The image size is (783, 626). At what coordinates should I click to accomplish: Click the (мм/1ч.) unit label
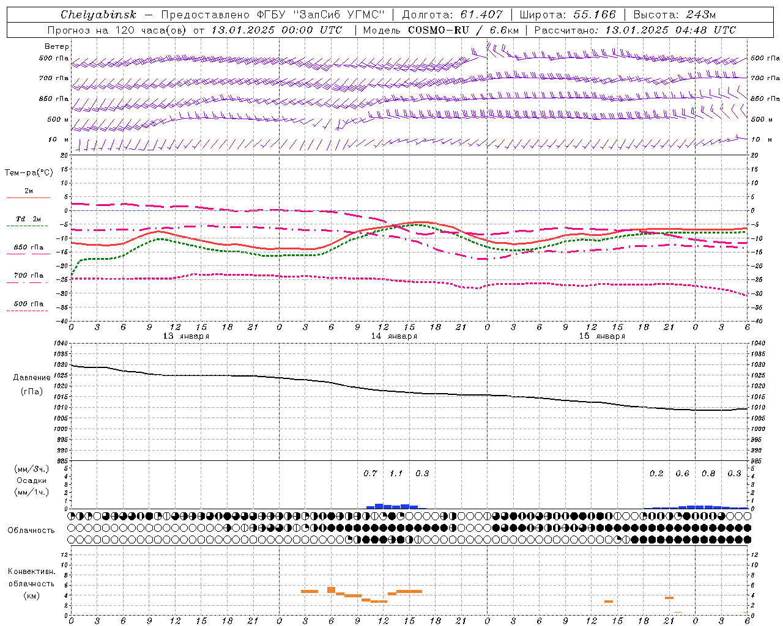point(32,492)
